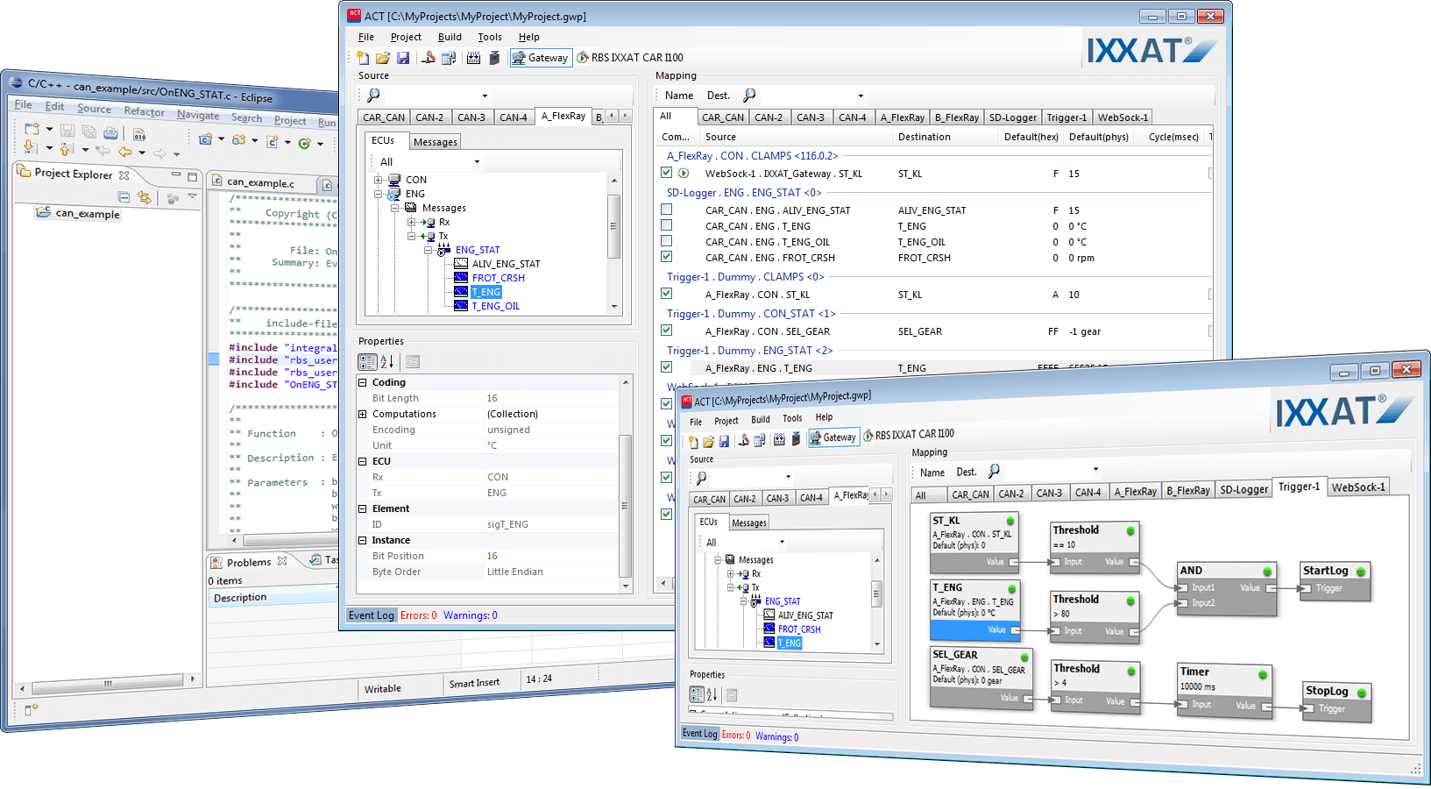Viewport: 1431px width, 789px height.
Task: Click Gateway button in front ACT toolbar
Action: pos(833,437)
